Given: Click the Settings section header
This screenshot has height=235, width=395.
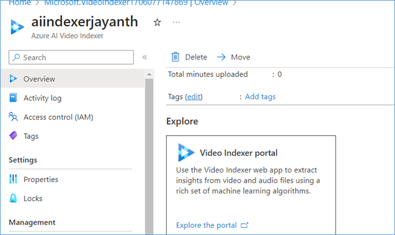Looking at the screenshot, I should (x=23, y=160).
